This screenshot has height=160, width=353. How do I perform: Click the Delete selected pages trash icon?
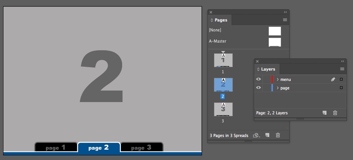point(278,135)
